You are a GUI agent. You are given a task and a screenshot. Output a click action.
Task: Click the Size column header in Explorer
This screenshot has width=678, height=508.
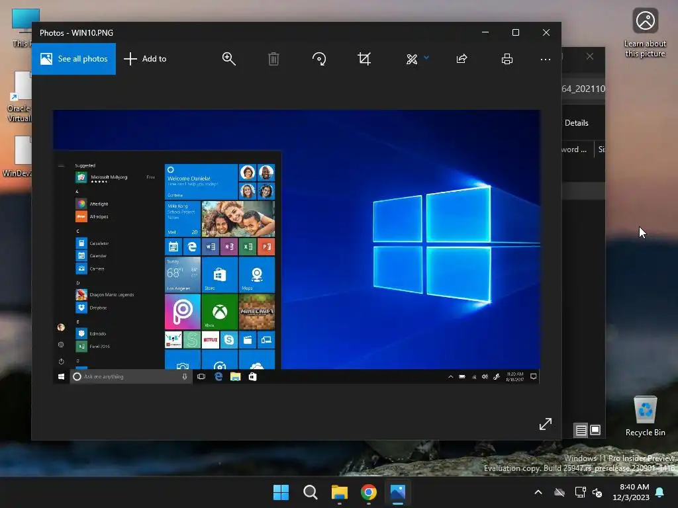pos(601,149)
